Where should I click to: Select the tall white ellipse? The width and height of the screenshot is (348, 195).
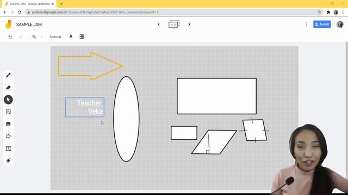pyautogui.click(x=126, y=119)
